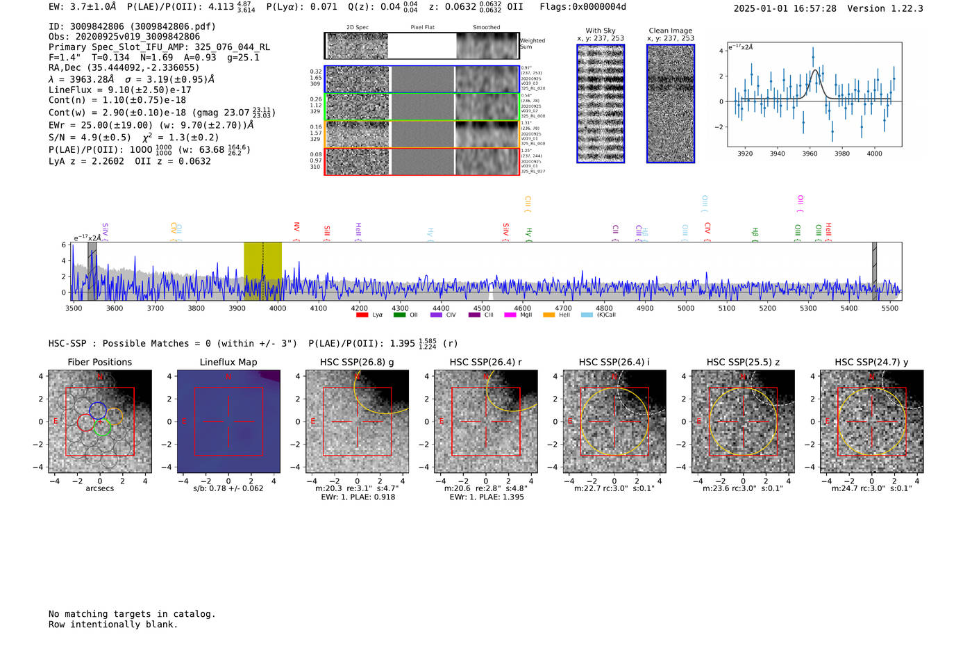Click the s/b: 0.78 +/- 0.062 caption
Screen dimensions: 972x662
(228, 488)
